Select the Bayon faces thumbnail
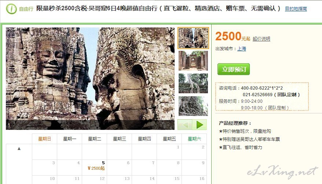Image resolution: width=322 pixels, height=184 pixels. click(193, 38)
